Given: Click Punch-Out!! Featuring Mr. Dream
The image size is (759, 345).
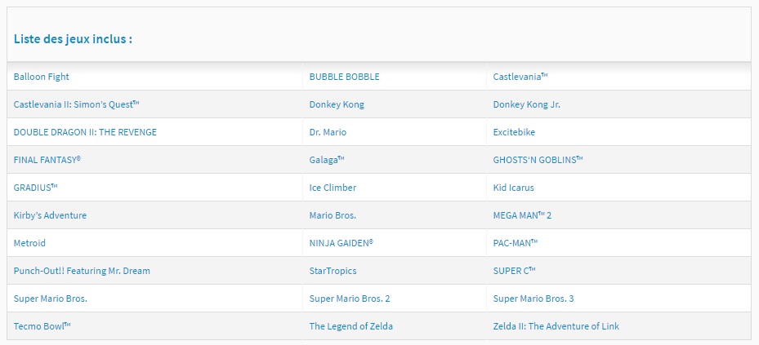Looking at the screenshot, I should (82, 271).
